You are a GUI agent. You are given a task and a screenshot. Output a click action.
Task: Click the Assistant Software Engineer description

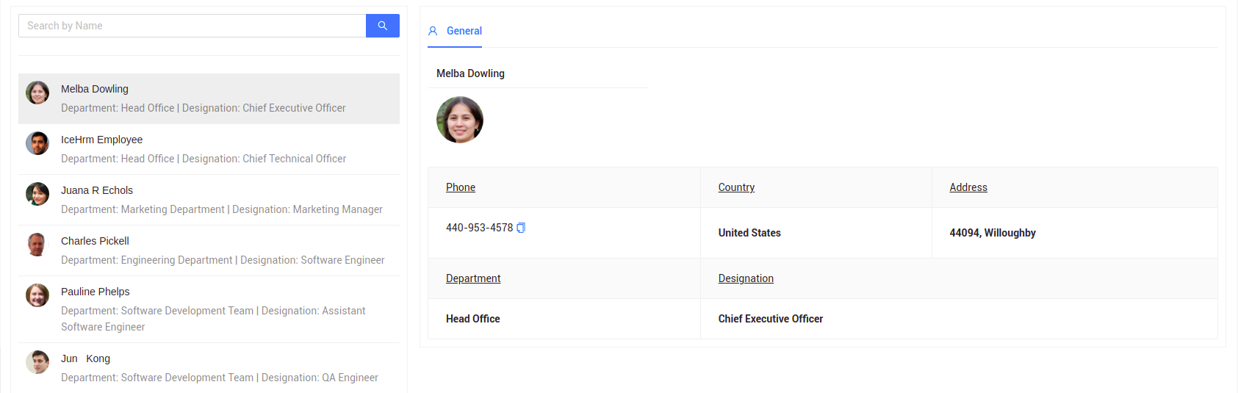coord(213,319)
